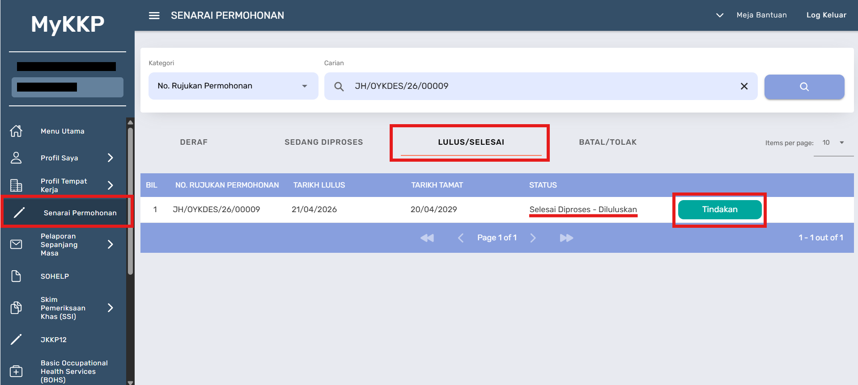
Task: Expand the Profil Saya submenu
Action: (x=110, y=158)
